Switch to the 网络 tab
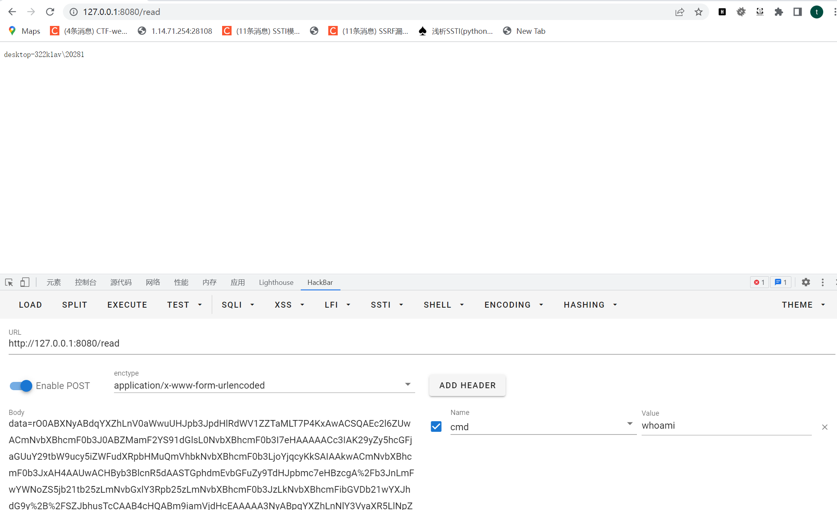This screenshot has height=510, width=837. click(153, 282)
